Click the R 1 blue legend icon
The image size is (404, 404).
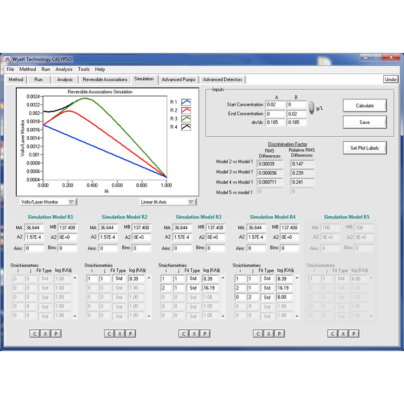click(x=186, y=102)
